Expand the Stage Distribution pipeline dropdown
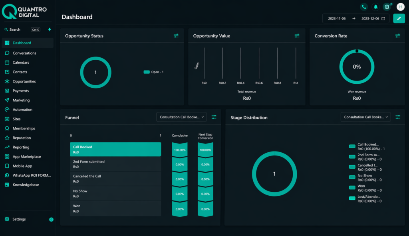409x236 pixels. (366, 117)
